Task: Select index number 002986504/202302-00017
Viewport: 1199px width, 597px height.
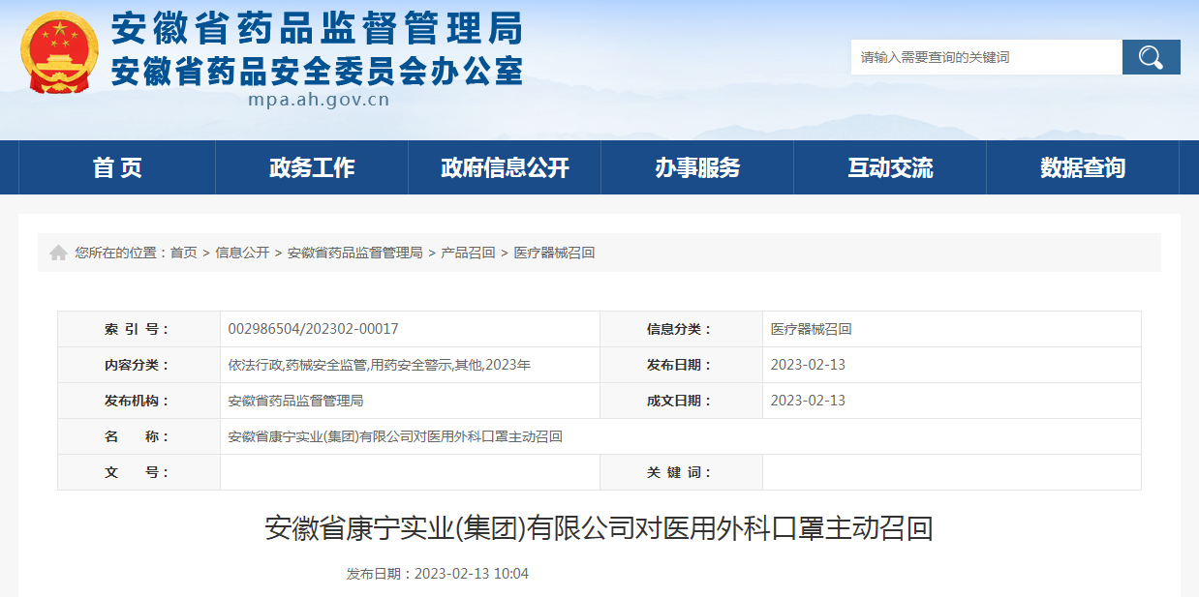Action: pos(313,329)
